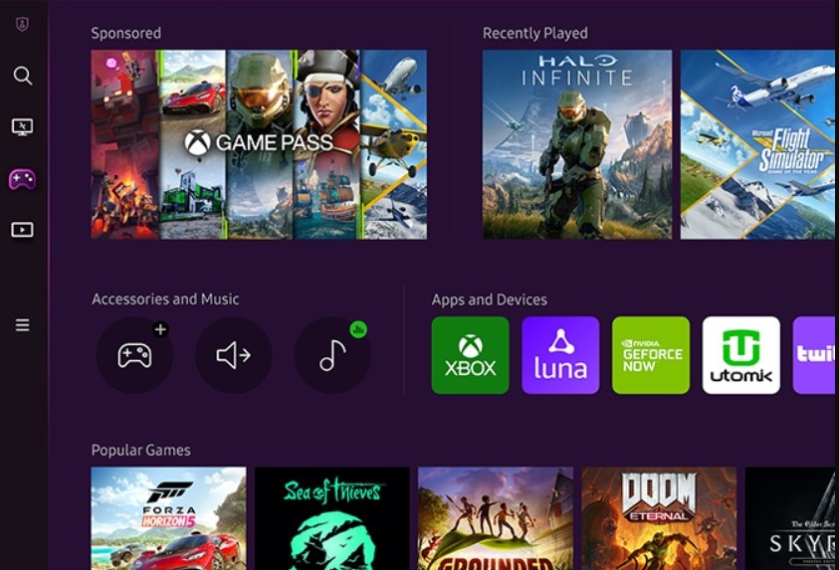Select Microsoft Flight Simulator thumbnail
This screenshot has width=839, height=570.
coord(758,144)
